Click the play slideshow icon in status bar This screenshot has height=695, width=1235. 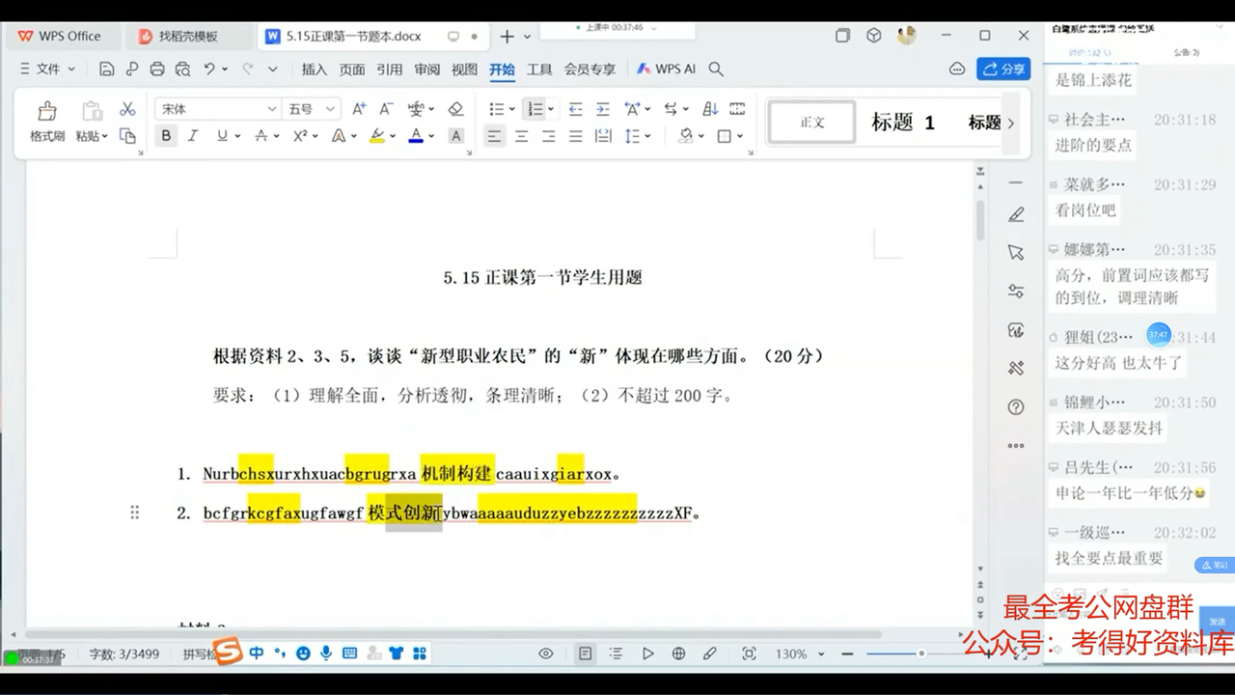click(647, 653)
